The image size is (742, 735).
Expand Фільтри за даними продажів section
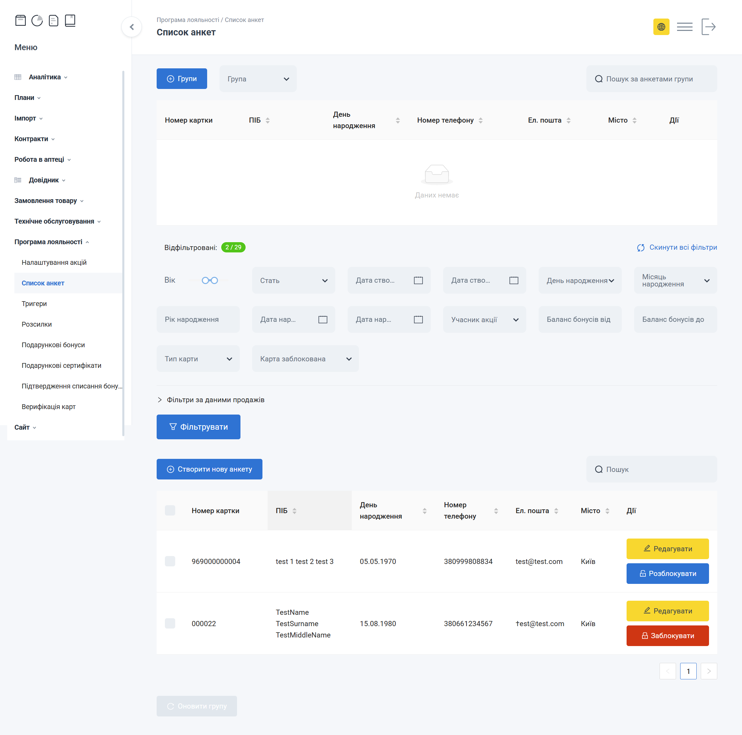[211, 400]
